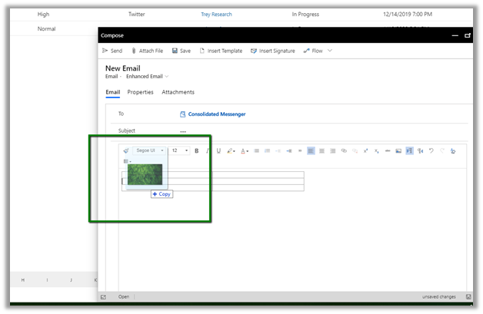
Task: Click the undo icon in editor toolbar
Action: tap(431, 150)
